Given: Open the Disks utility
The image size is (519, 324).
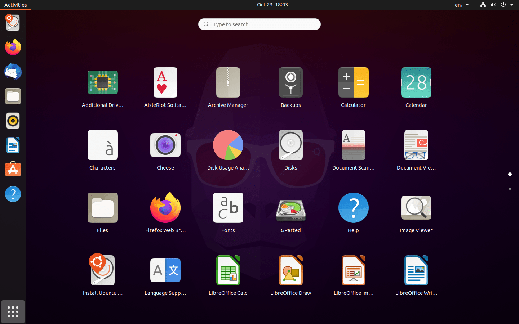Looking at the screenshot, I should point(291,145).
